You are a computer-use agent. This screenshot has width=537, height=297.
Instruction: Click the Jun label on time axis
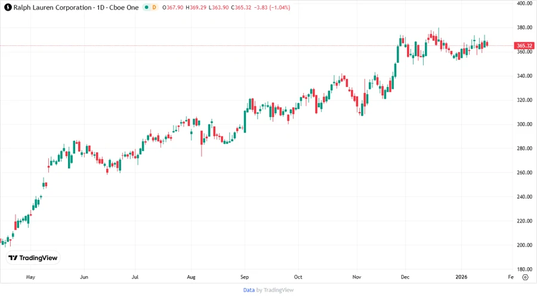point(84,277)
